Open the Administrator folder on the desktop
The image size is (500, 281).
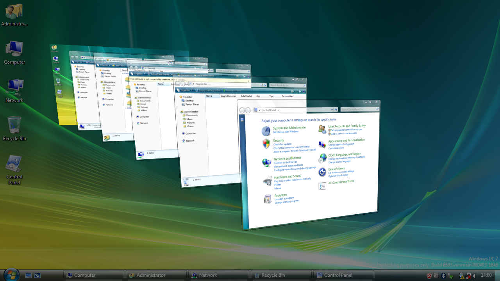(x=14, y=15)
